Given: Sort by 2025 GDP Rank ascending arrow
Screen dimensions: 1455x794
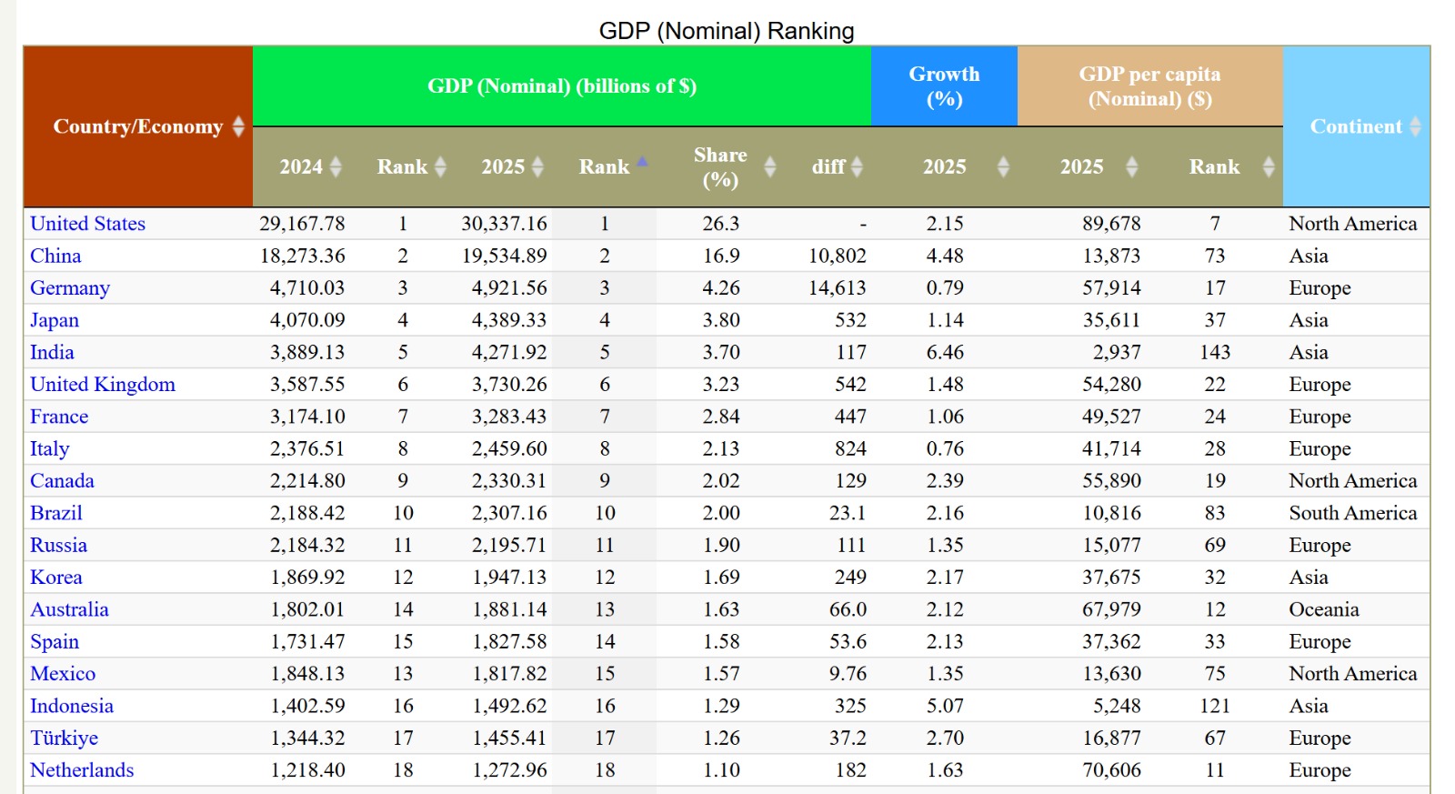Looking at the screenshot, I should click(x=642, y=162).
